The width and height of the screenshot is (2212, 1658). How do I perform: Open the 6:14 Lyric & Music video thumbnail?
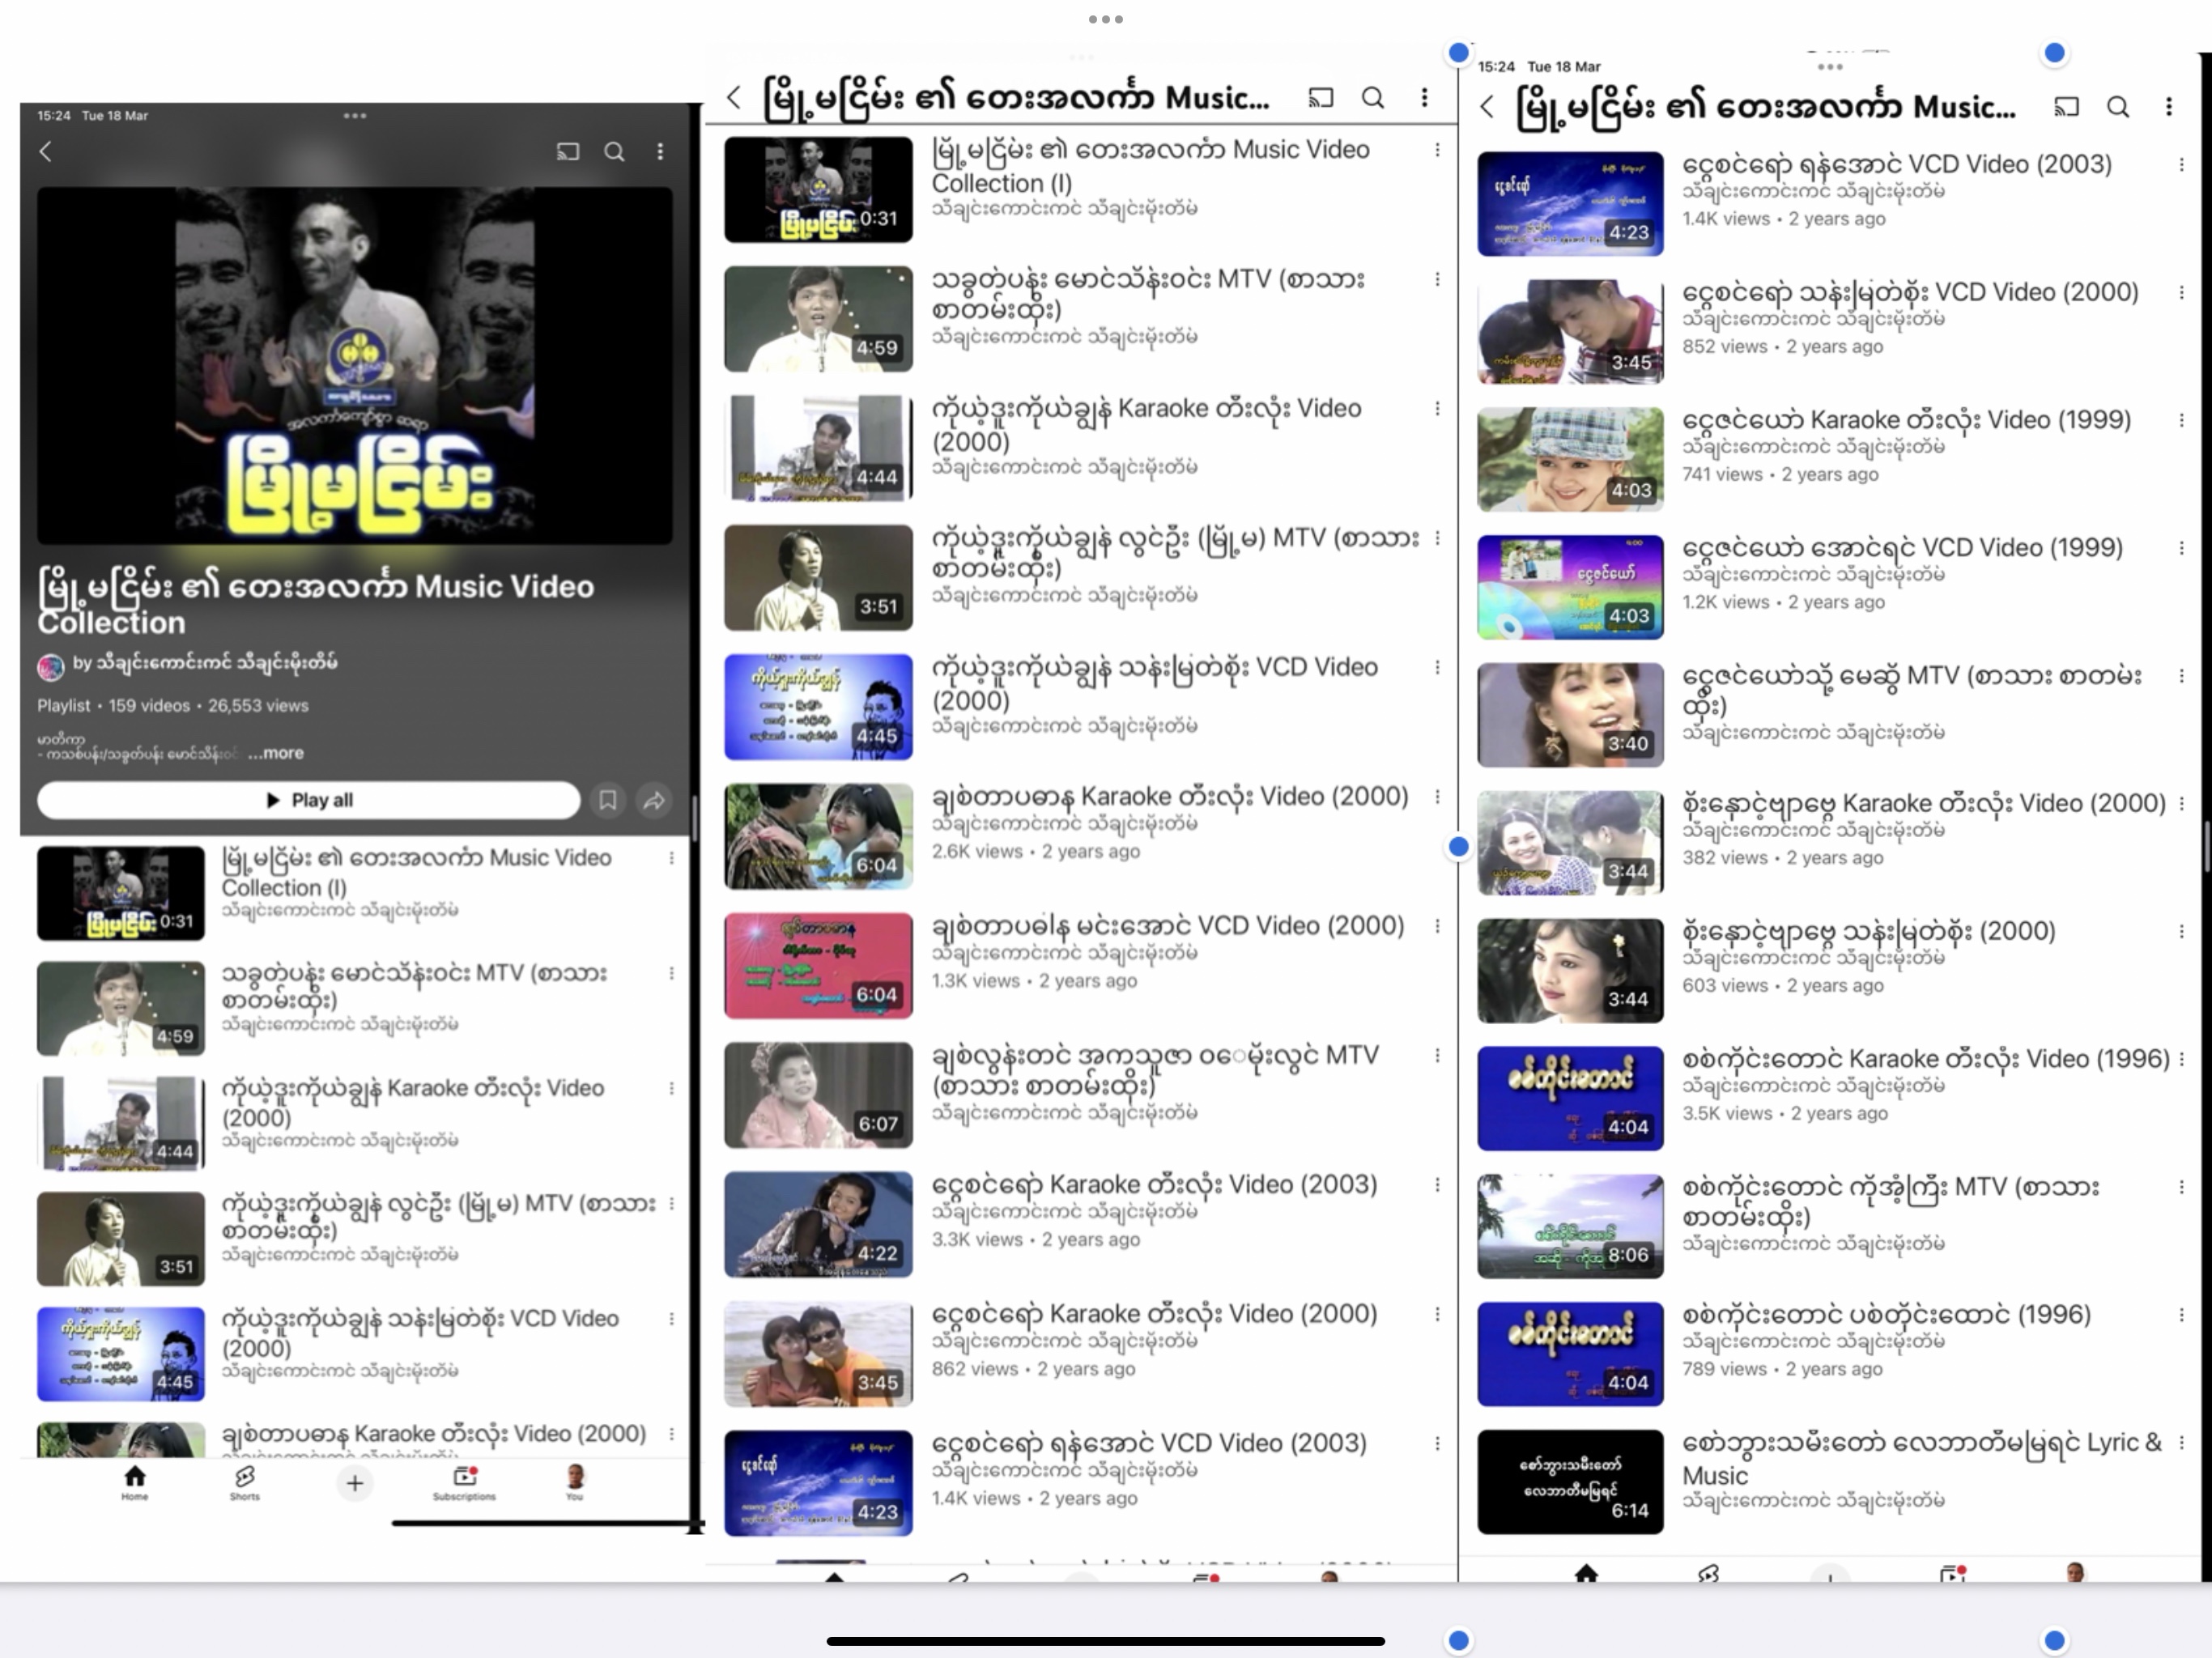tap(1570, 1481)
